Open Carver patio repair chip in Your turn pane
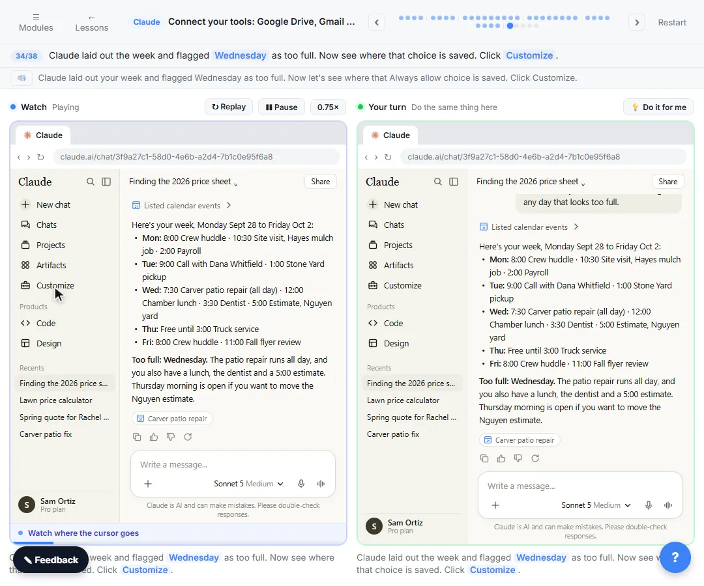 click(520, 440)
